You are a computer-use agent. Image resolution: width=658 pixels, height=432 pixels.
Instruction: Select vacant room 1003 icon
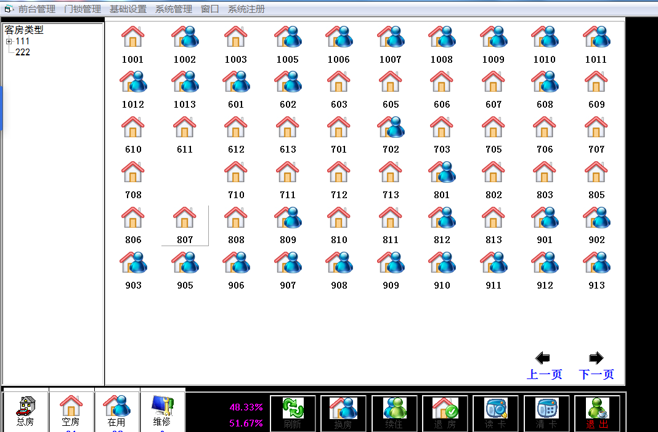coord(236,37)
